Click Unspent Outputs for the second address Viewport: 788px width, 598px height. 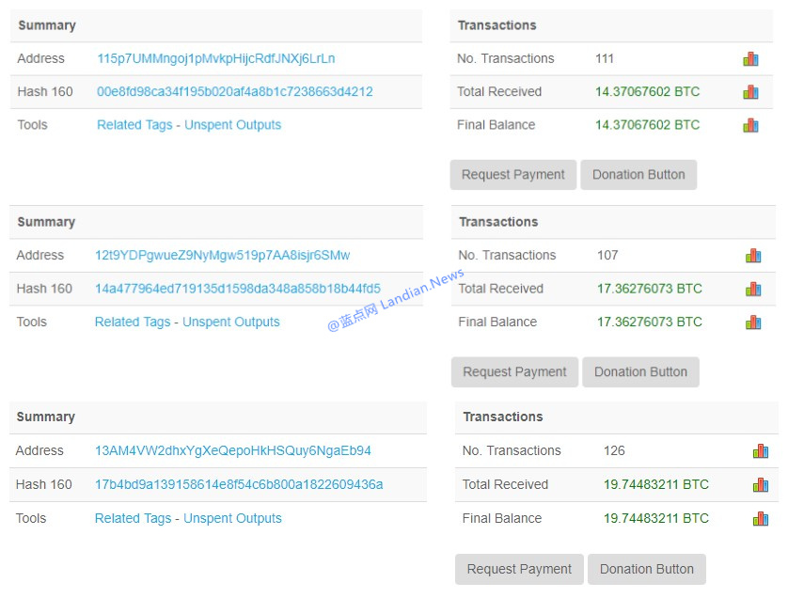(x=231, y=322)
